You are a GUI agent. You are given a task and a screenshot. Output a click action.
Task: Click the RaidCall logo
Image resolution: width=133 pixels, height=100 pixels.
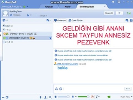click(x=9, y=2)
